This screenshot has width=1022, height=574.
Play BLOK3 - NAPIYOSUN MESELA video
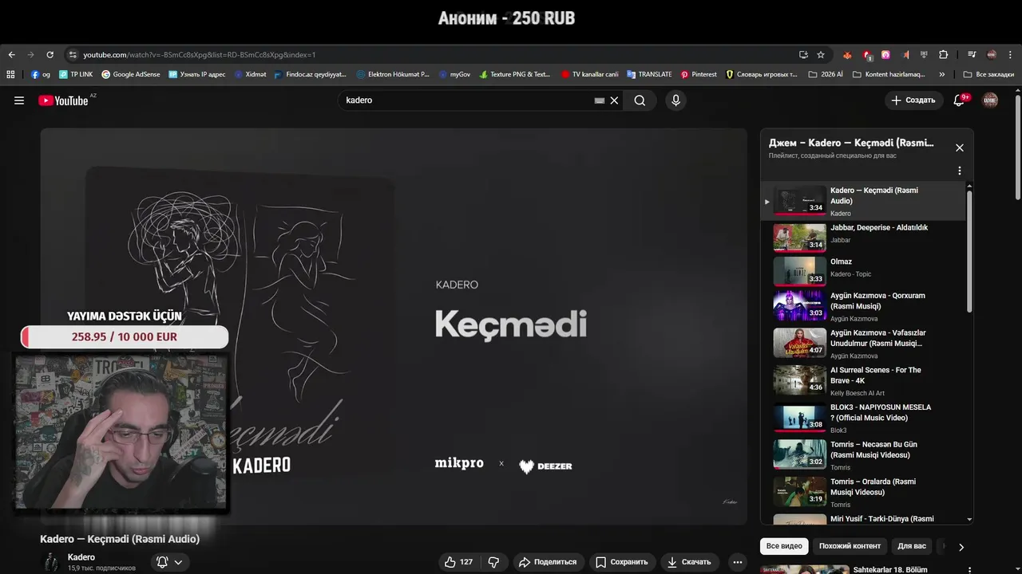pos(864,417)
